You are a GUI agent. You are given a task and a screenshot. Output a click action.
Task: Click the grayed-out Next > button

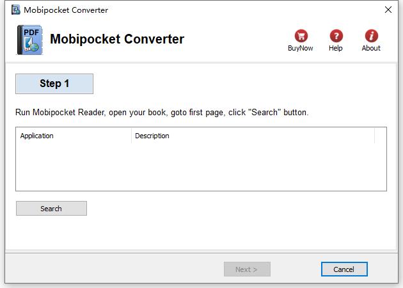247,269
